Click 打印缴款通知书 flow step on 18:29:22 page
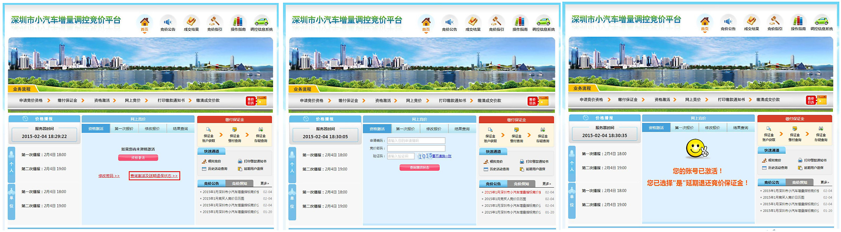This screenshot has width=841, height=232. coord(171,100)
